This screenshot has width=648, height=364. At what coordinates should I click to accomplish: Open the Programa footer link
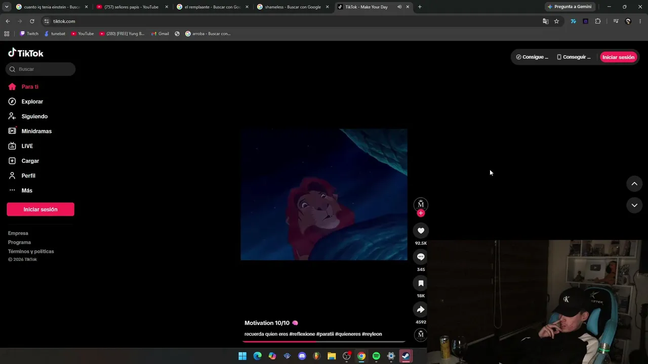click(x=19, y=242)
